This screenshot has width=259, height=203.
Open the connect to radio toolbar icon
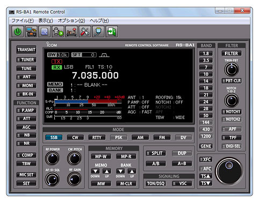click(x=31, y=32)
